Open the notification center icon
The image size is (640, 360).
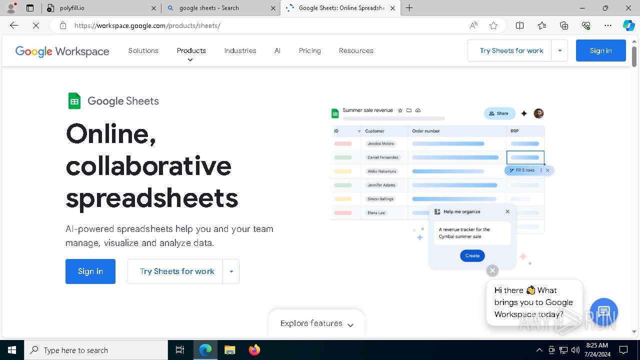[623, 350]
